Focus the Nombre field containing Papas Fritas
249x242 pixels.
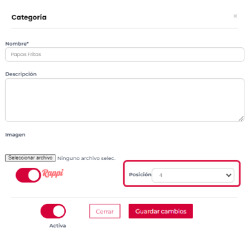point(124,55)
